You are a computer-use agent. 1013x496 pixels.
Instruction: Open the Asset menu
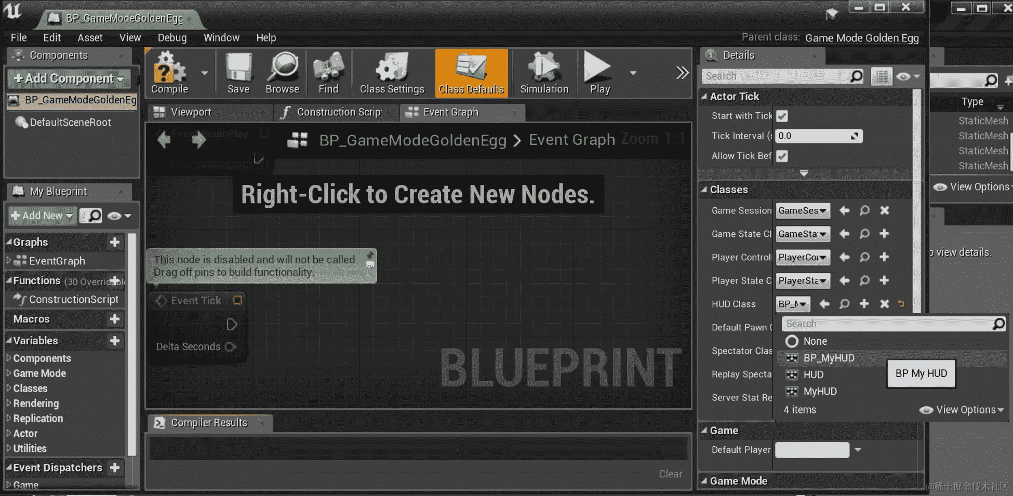point(90,37)
